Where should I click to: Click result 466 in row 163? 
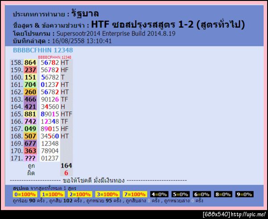[x=30, y=99]
